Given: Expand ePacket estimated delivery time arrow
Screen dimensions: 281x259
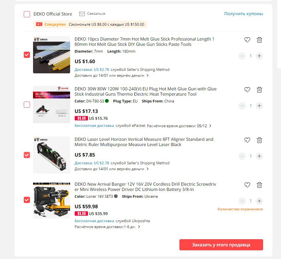Looking at the screenshot, I should coord(210,126).
